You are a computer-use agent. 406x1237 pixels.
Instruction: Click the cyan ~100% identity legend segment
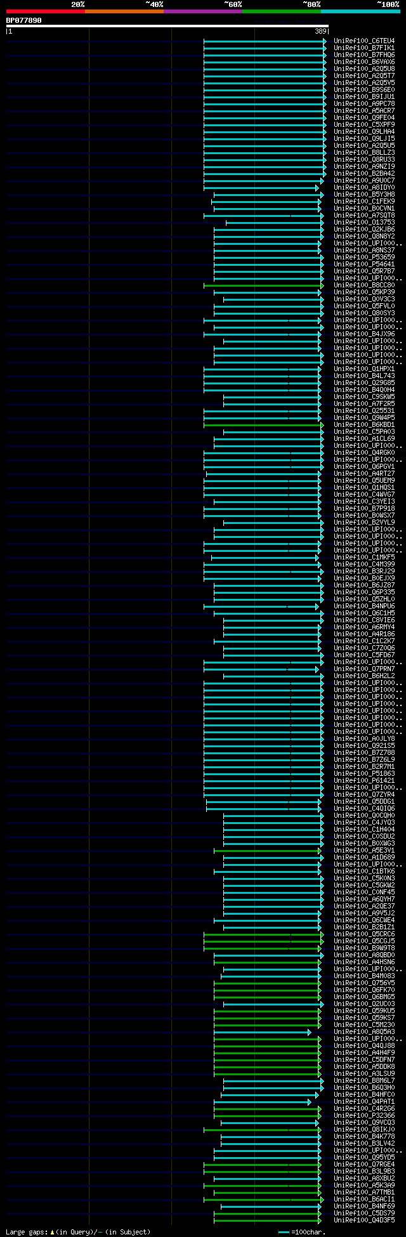pos(360,11)
